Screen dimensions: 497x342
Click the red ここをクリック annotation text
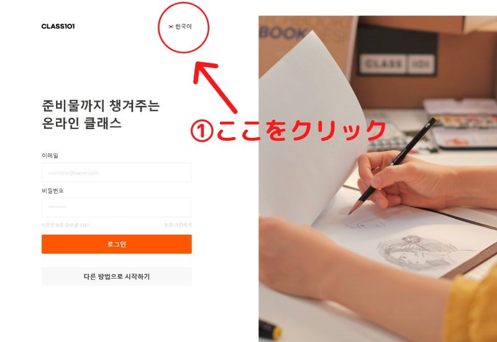coord(301,130)
